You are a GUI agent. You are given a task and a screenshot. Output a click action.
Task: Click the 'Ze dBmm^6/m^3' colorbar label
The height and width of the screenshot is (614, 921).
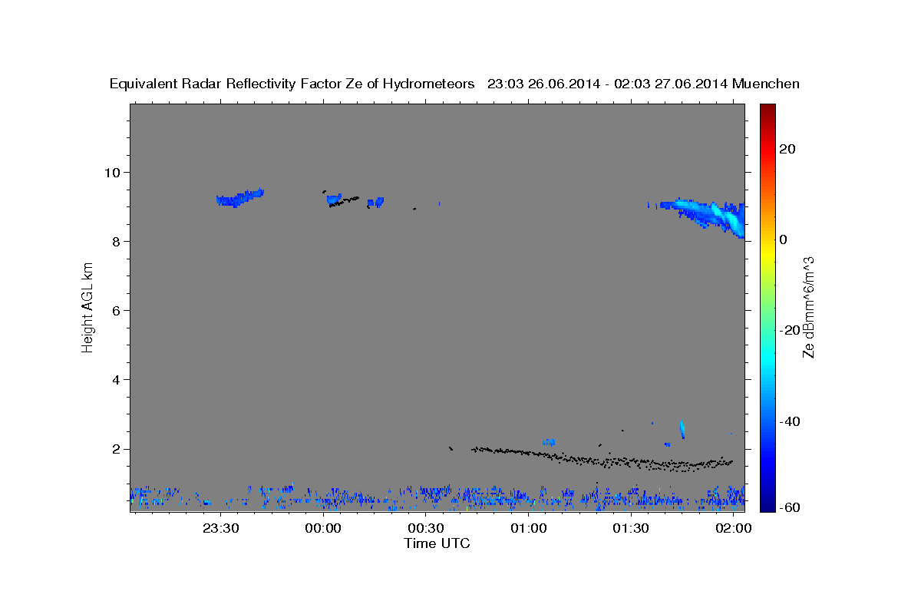pos(808,306)
